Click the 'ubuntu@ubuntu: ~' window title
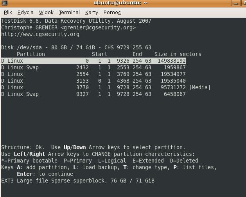Viewport: 246px width, 197px height. tap(120, 3)
